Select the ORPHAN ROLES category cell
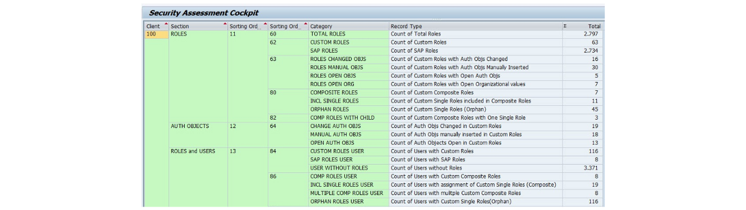This screenshot has height=210, width=746. click(349, 109)
